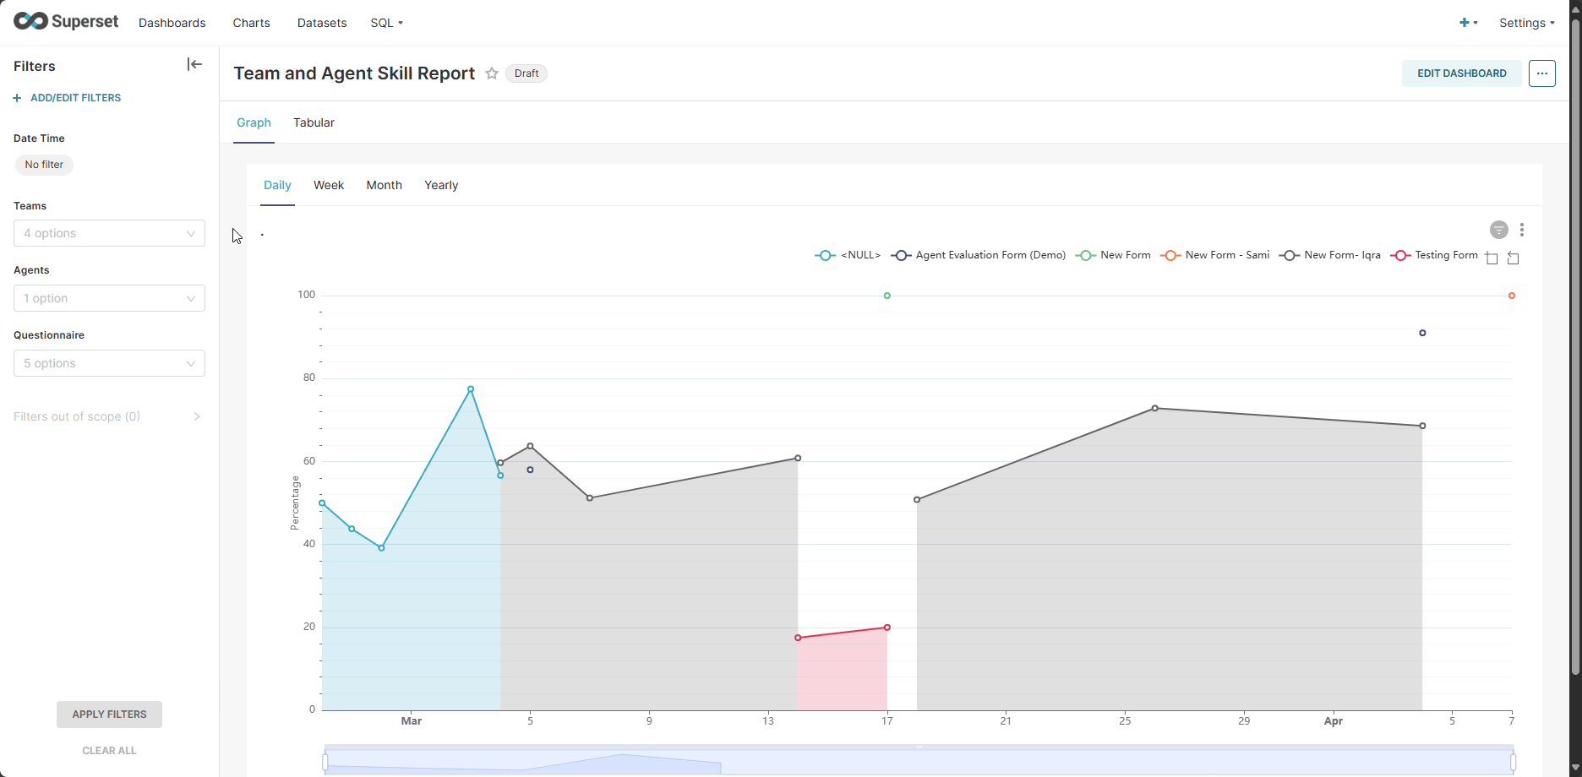Open the chart's three-dot kebab menu
Image resolution: width=1582 pixels, height=777 pixels.
(x=1522, y=230)
